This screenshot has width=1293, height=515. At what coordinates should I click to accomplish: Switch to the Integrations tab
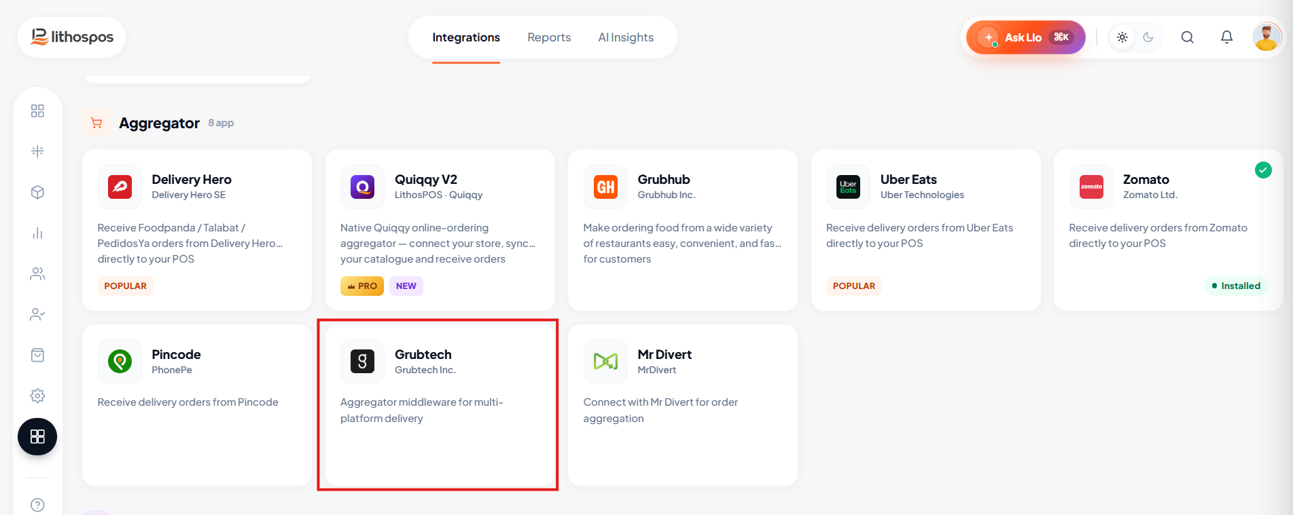coord(466,37)
